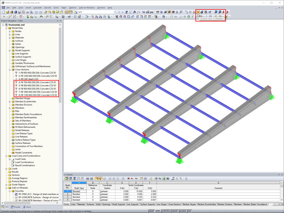
Task: Select cross-section 3: IPE 200 Steel S 235
Action: (28, 79)
